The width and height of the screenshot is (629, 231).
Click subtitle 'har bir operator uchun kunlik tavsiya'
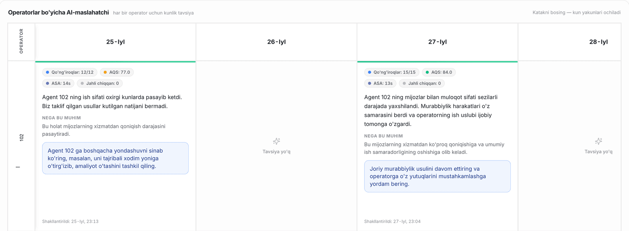[153, 13]
